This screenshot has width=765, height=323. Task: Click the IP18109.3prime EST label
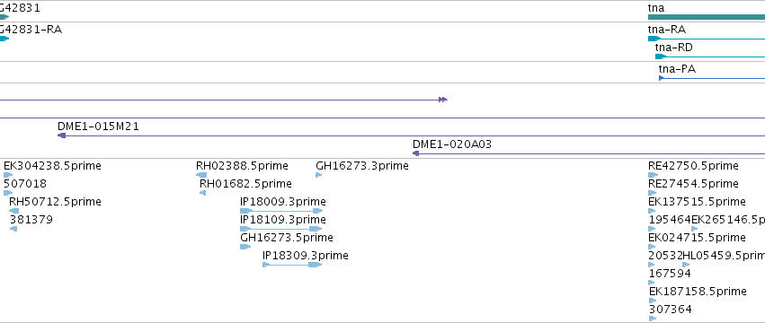point(283,220)
